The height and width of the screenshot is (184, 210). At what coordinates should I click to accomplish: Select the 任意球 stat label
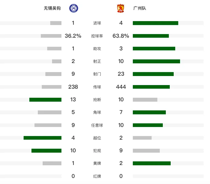(97, 125)
